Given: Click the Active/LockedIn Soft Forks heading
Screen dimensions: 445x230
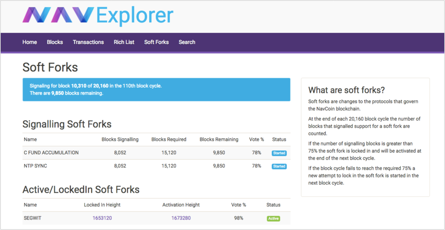Looking at the screenshot, I should [x=81, y=190].
